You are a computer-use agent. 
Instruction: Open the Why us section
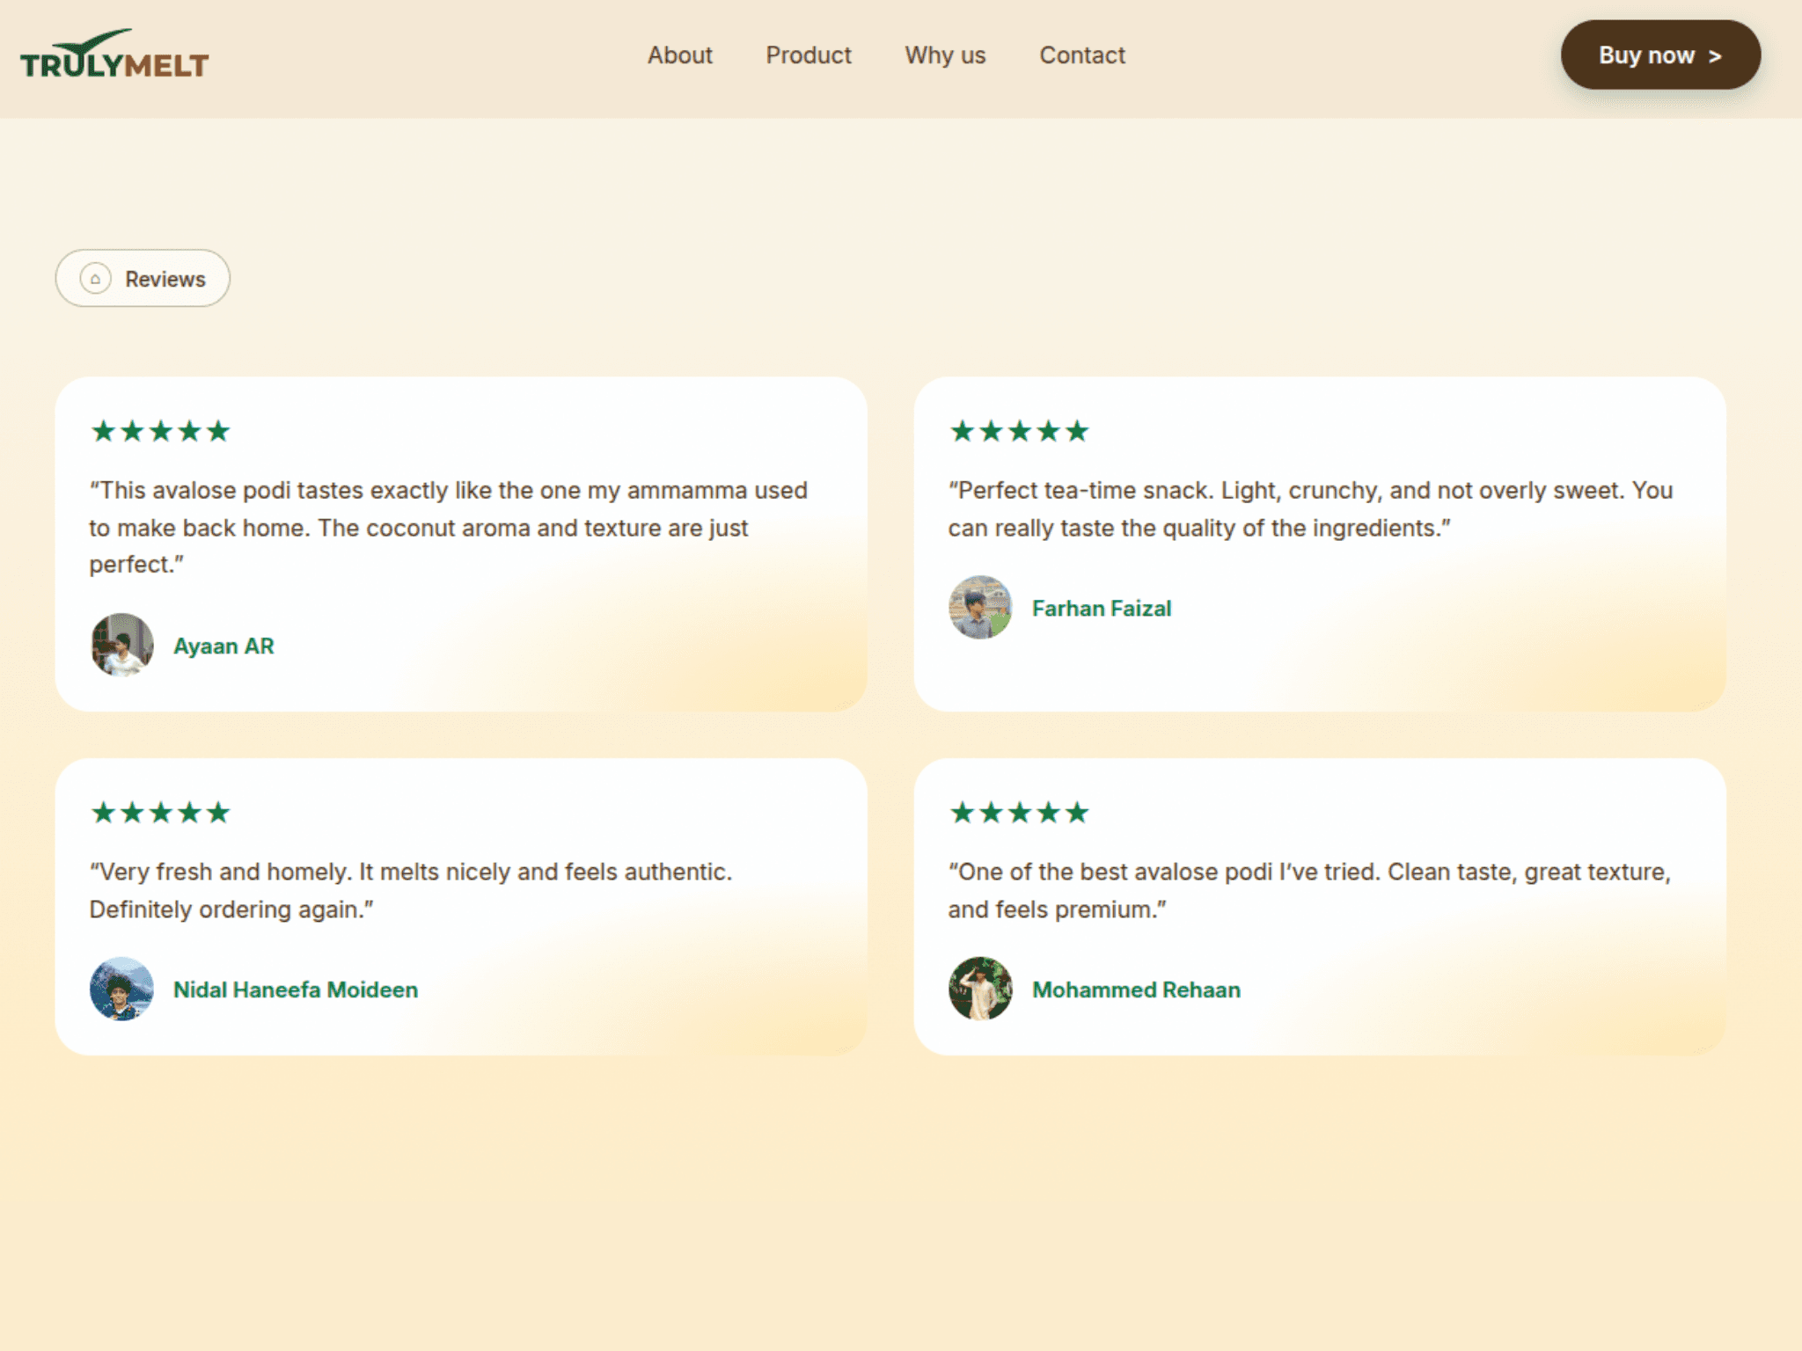click(x=945, y=55)
